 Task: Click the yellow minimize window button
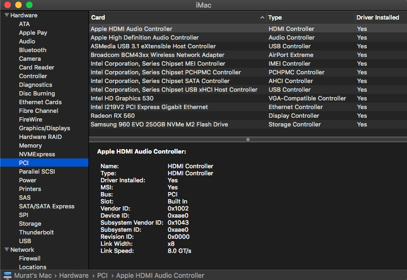coord(18,5)
